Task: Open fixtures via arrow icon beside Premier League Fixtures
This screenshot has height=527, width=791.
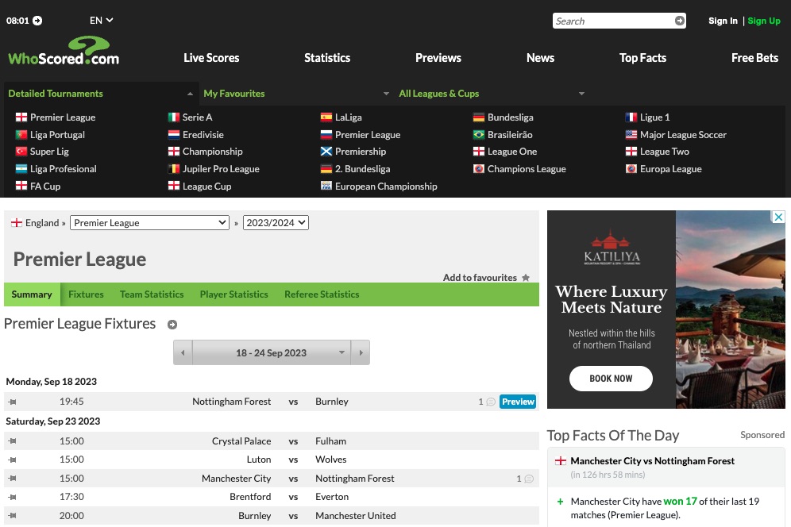Action: click(172, 325)
